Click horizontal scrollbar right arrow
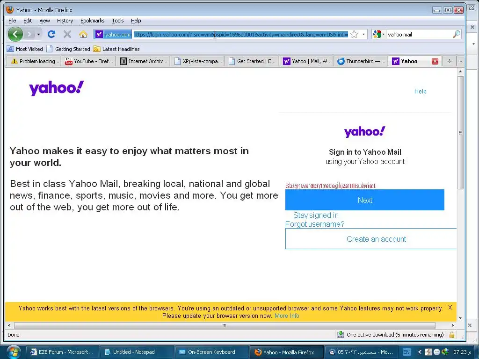Screen dimensions: 479x359 coord(453,325)
